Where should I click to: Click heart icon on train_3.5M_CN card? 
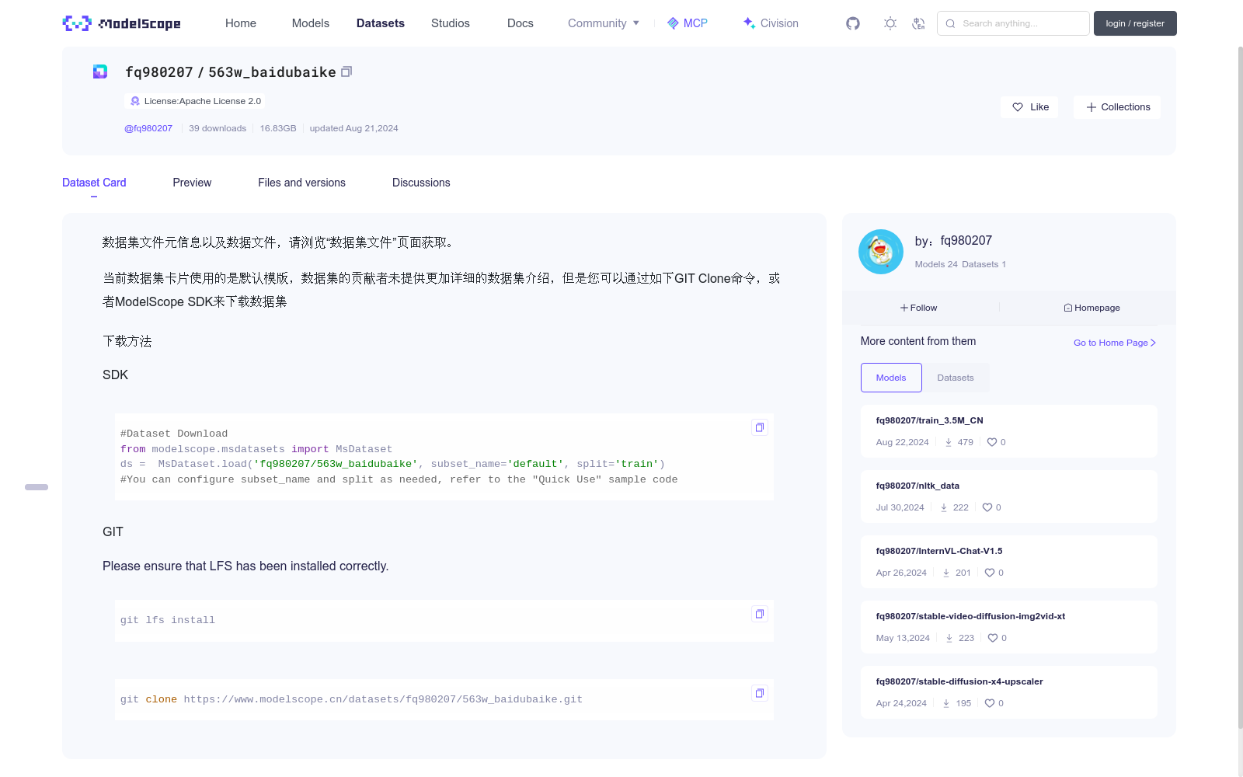click(992, 442)
